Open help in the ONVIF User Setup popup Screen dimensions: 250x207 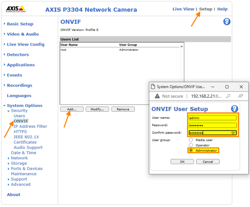235,109
